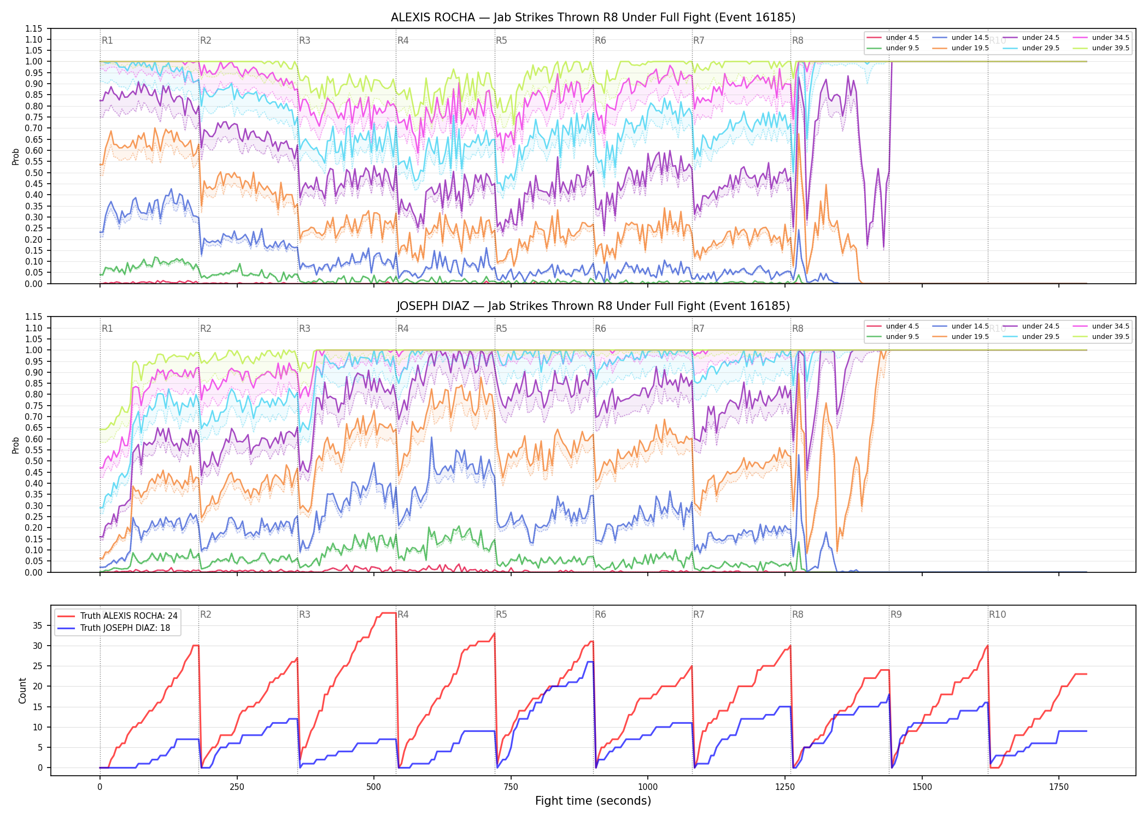Click the R9 round label in Count chart
The image size is (1148, 820).
pyautogui.click(x=896, y=614)
